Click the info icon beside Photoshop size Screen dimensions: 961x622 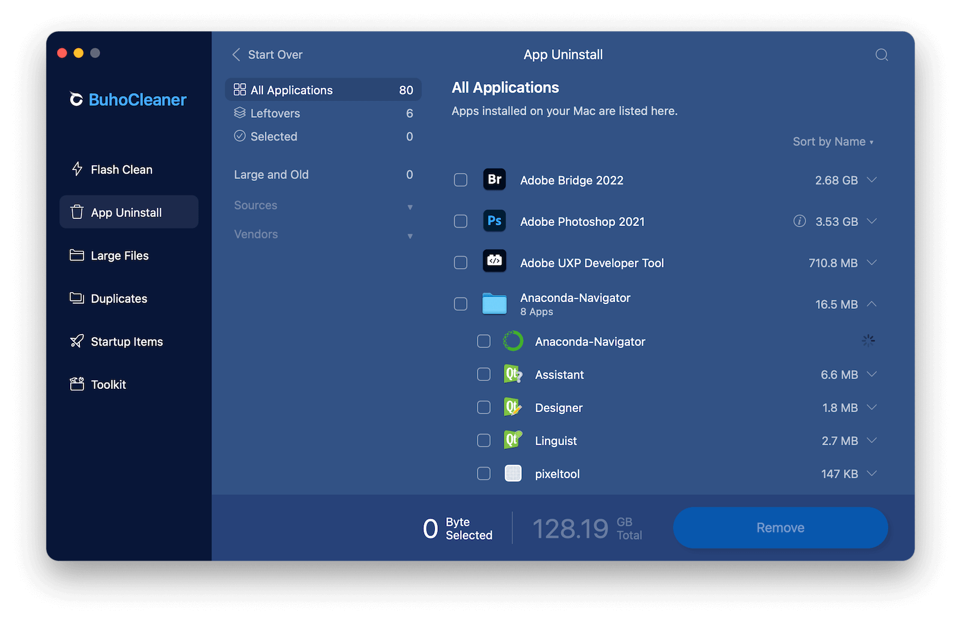tap(799, 221)
